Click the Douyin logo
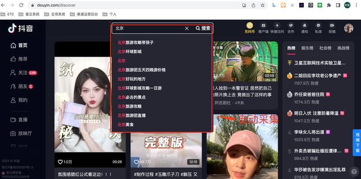The width and height of the screenshot is (361, 179). [20, 28]
